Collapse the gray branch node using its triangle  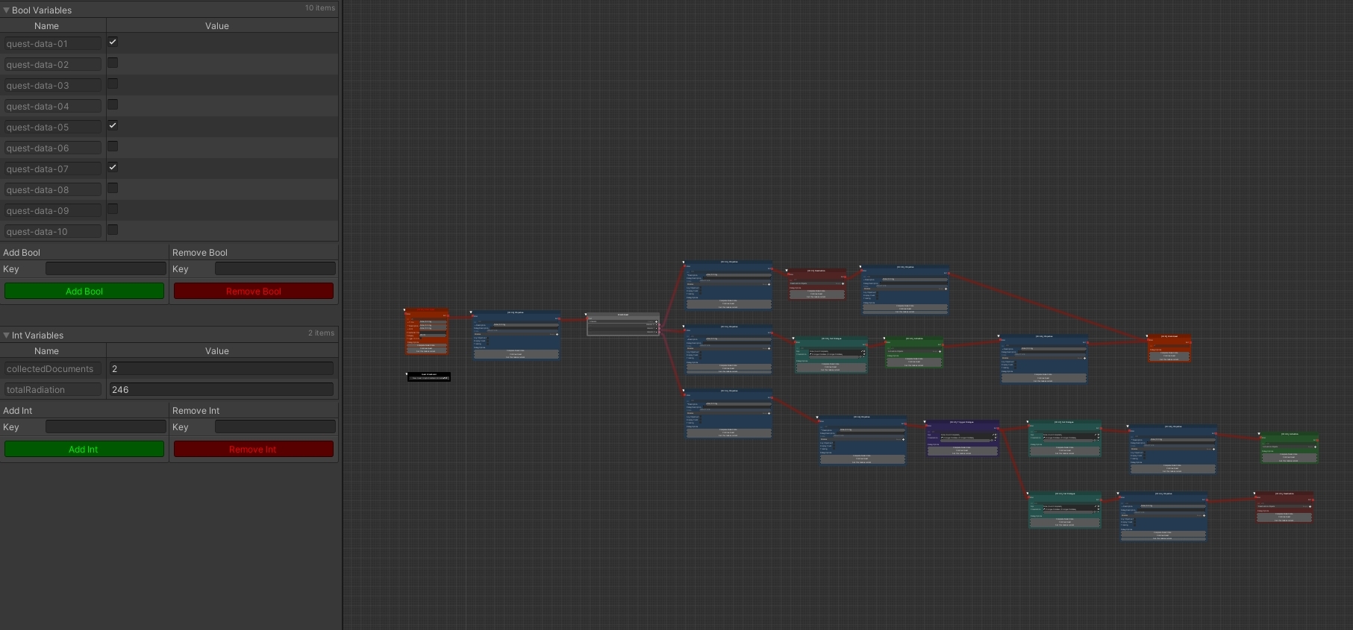(587, 314)
